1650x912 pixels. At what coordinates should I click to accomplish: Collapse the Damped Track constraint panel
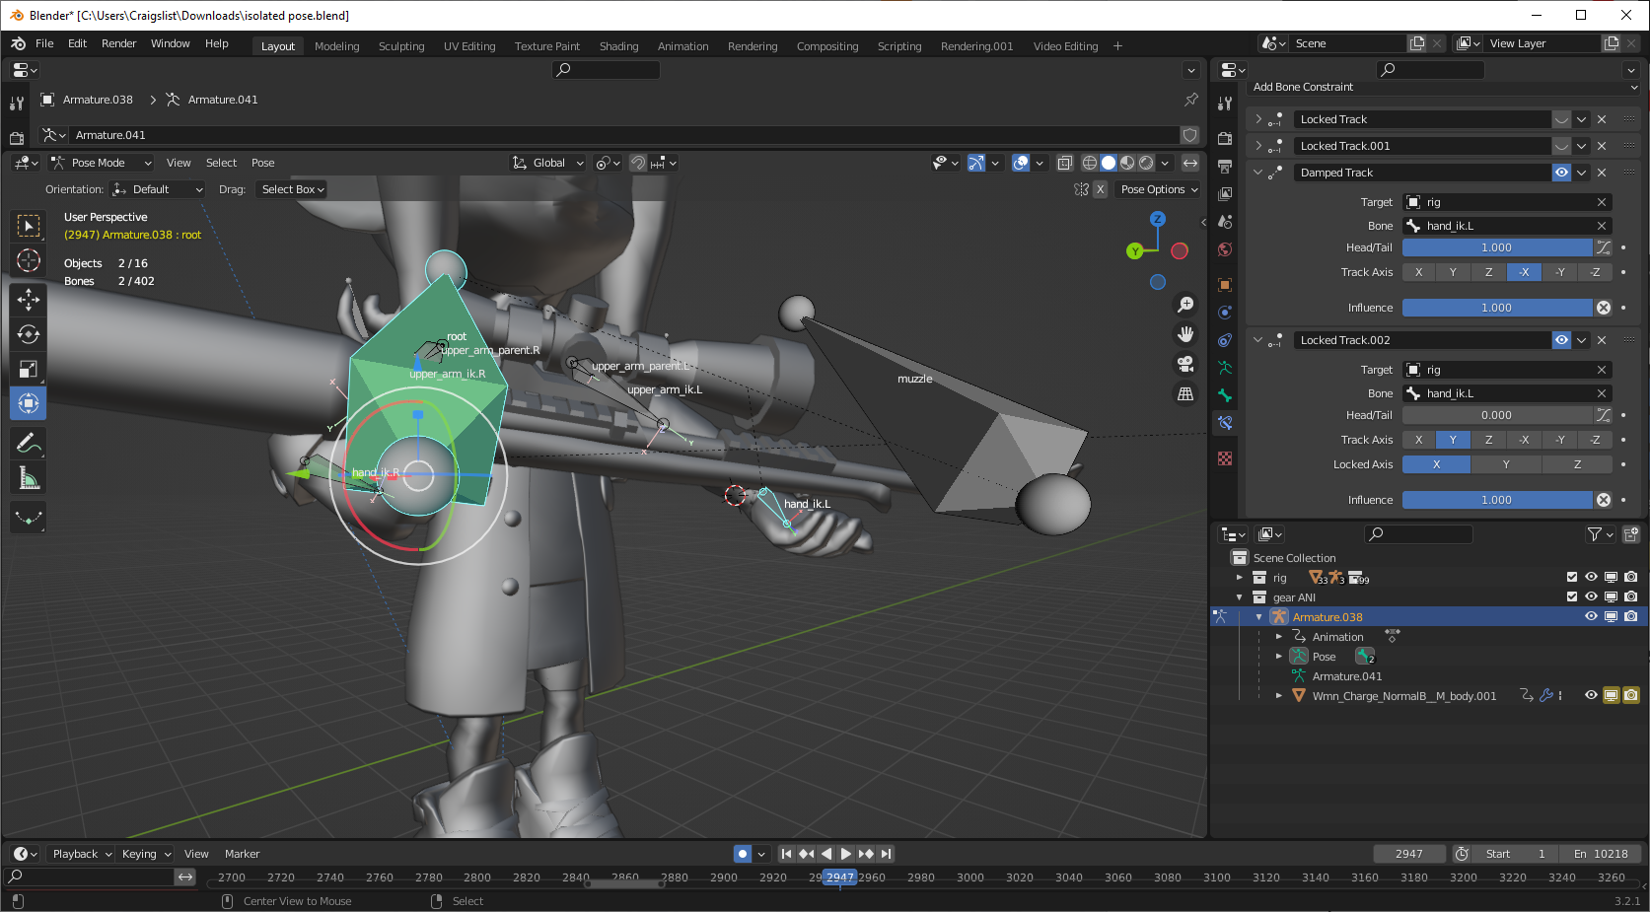(x=1258, y=173)
